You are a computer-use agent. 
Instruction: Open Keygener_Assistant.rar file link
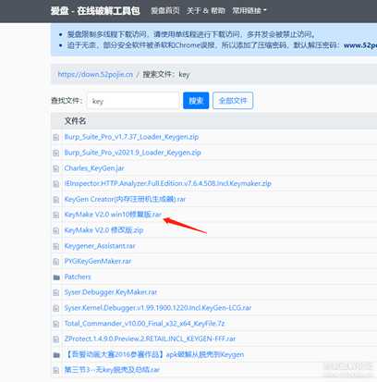[100, 246]
